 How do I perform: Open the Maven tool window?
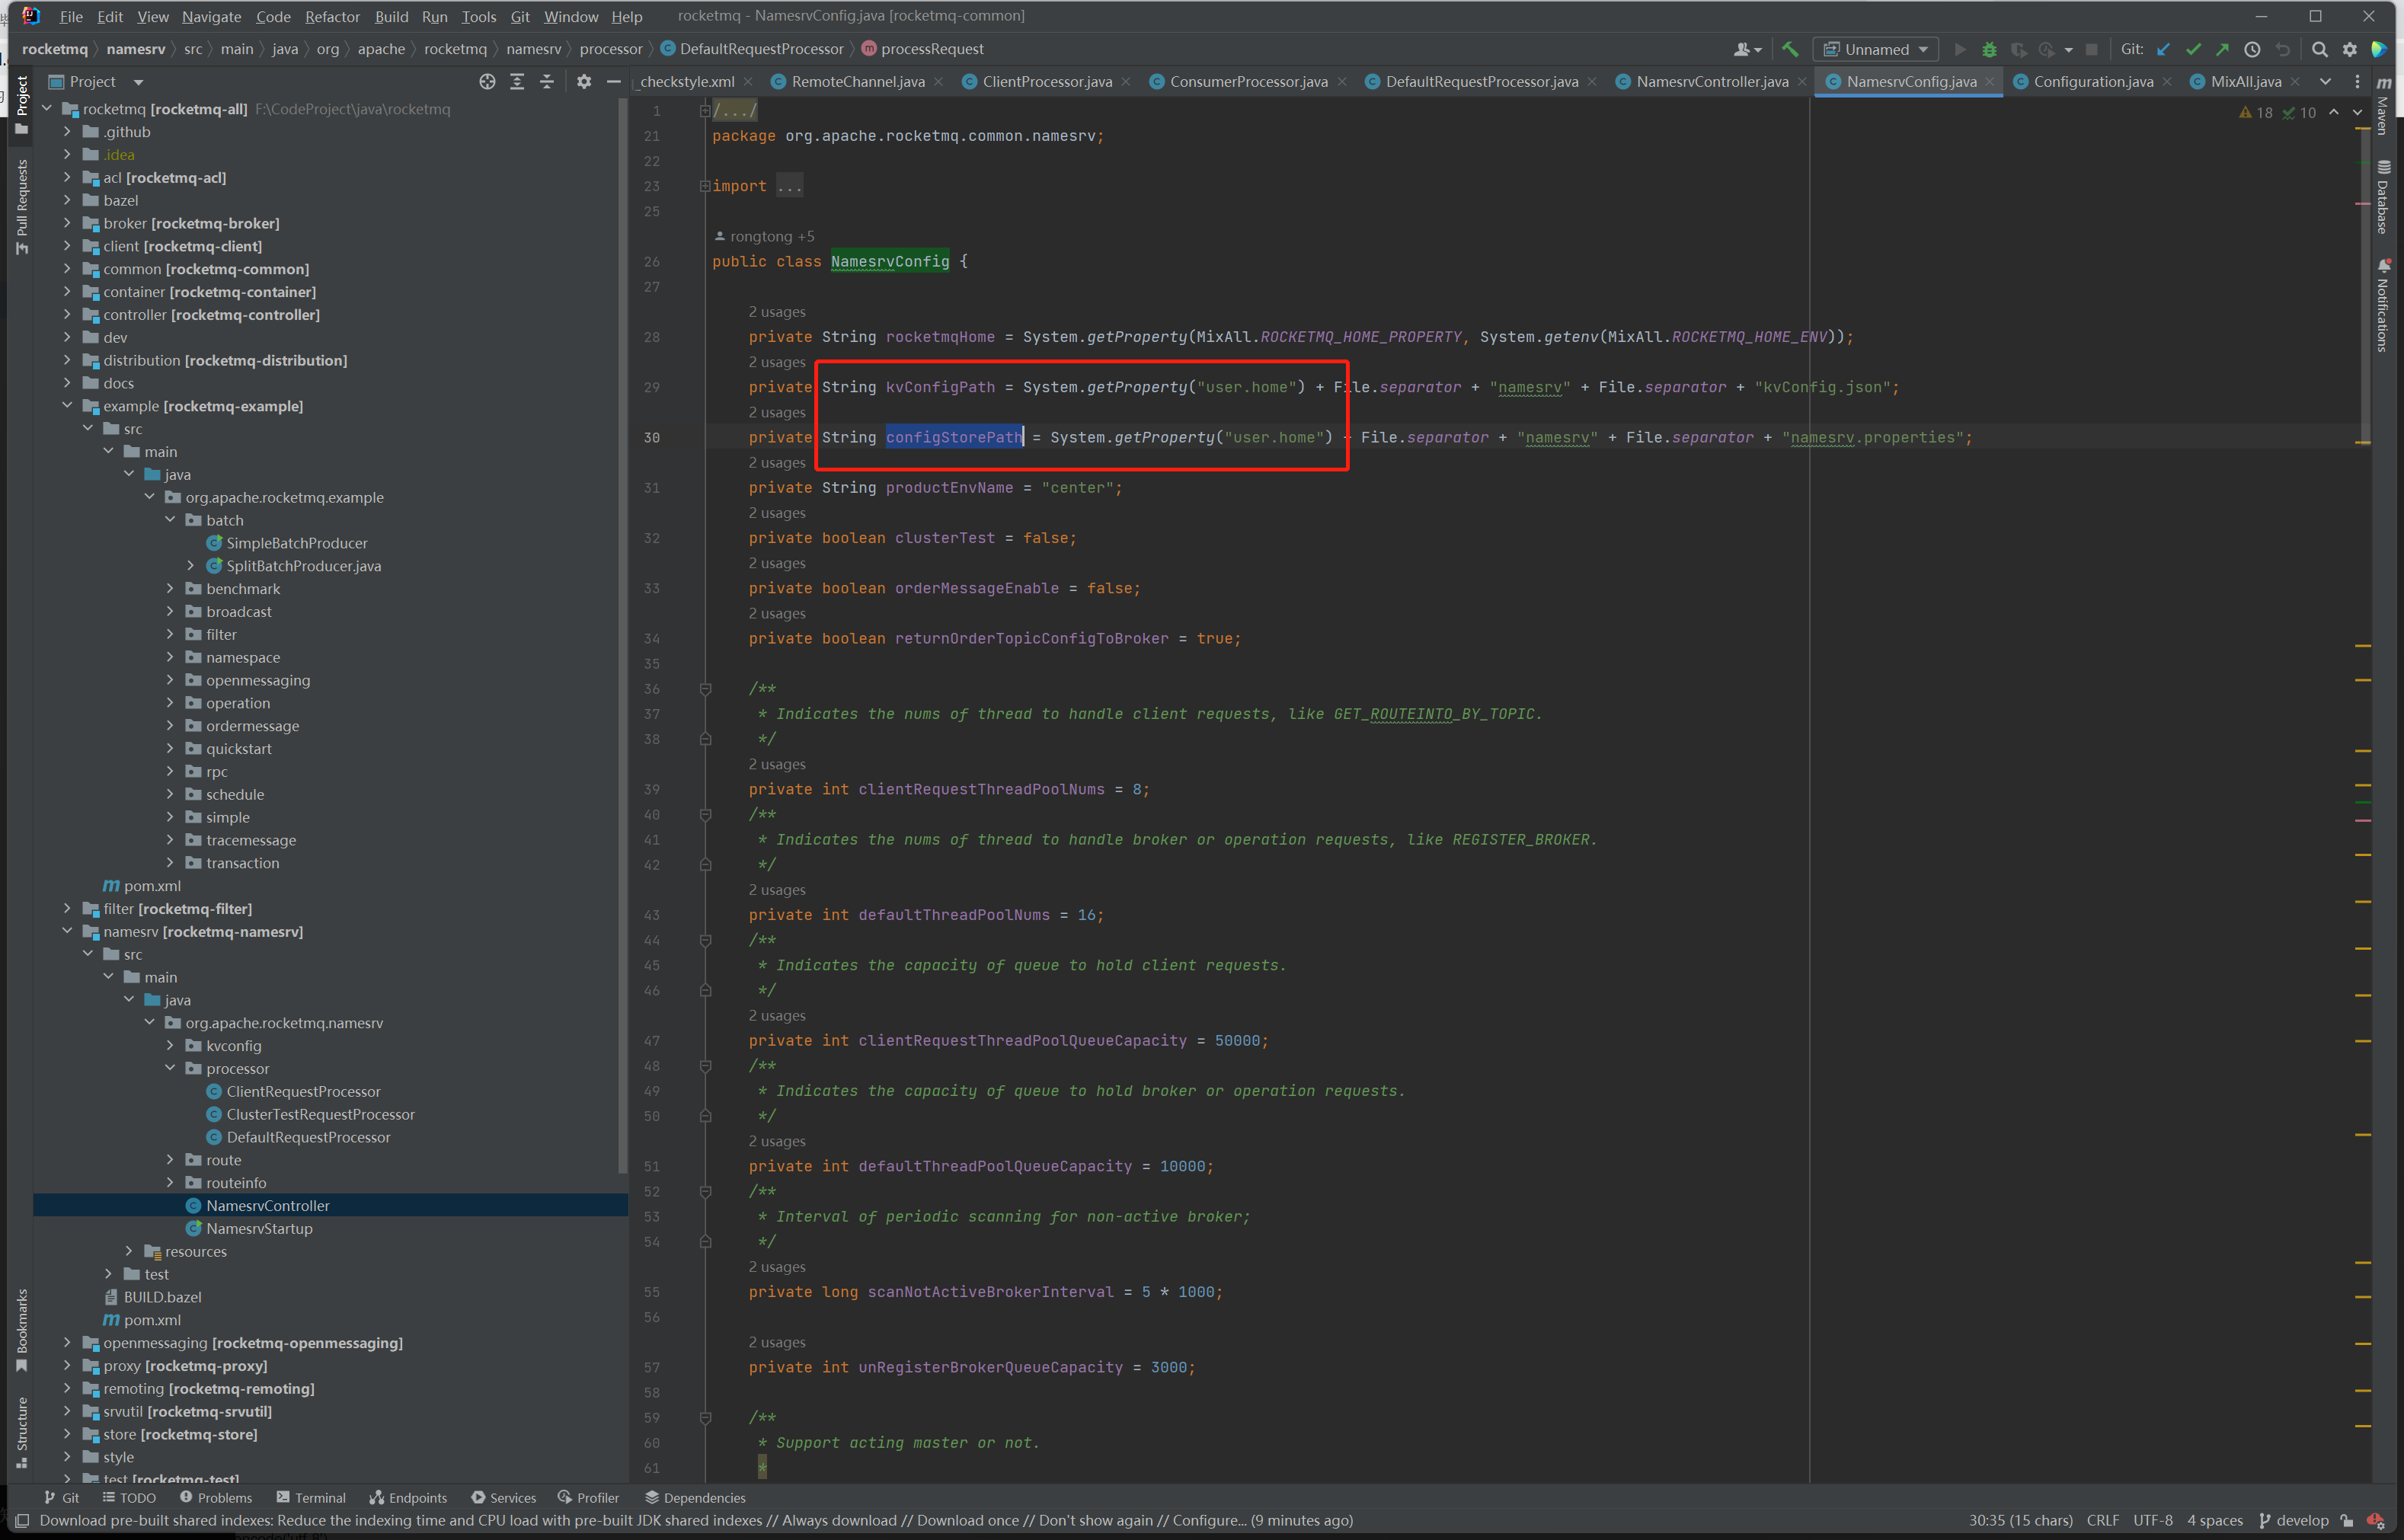2384,105
